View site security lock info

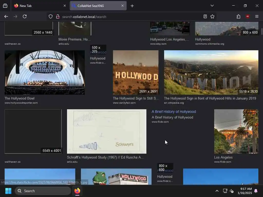click(58, 16)
